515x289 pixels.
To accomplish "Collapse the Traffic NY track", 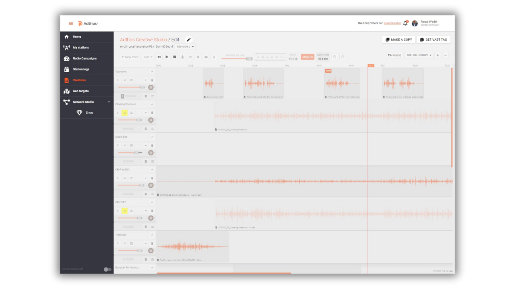I will pos(152,235).
